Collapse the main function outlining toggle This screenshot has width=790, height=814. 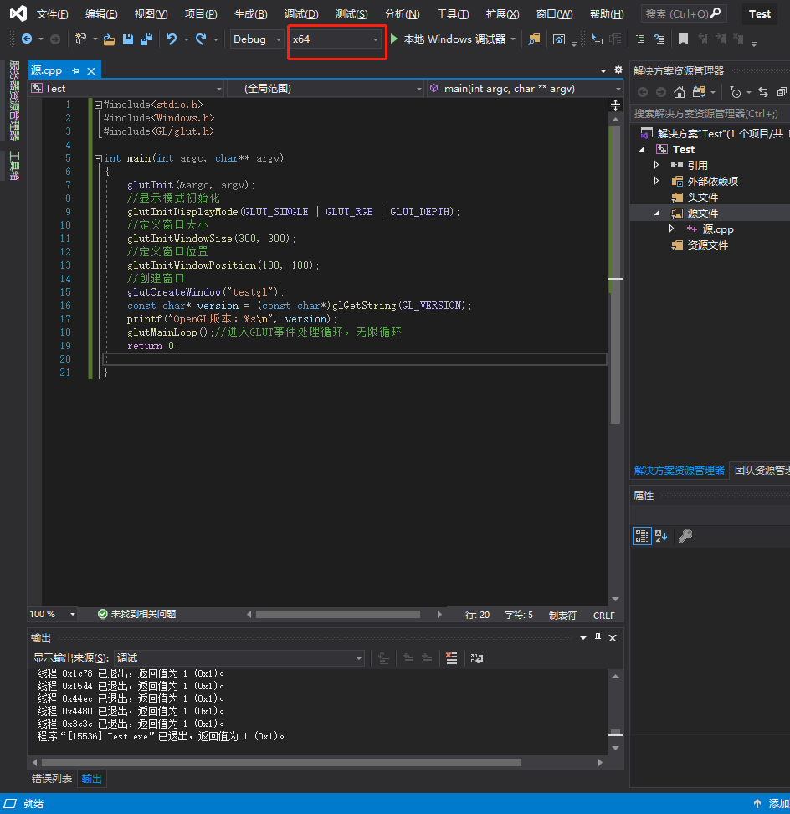98,158
